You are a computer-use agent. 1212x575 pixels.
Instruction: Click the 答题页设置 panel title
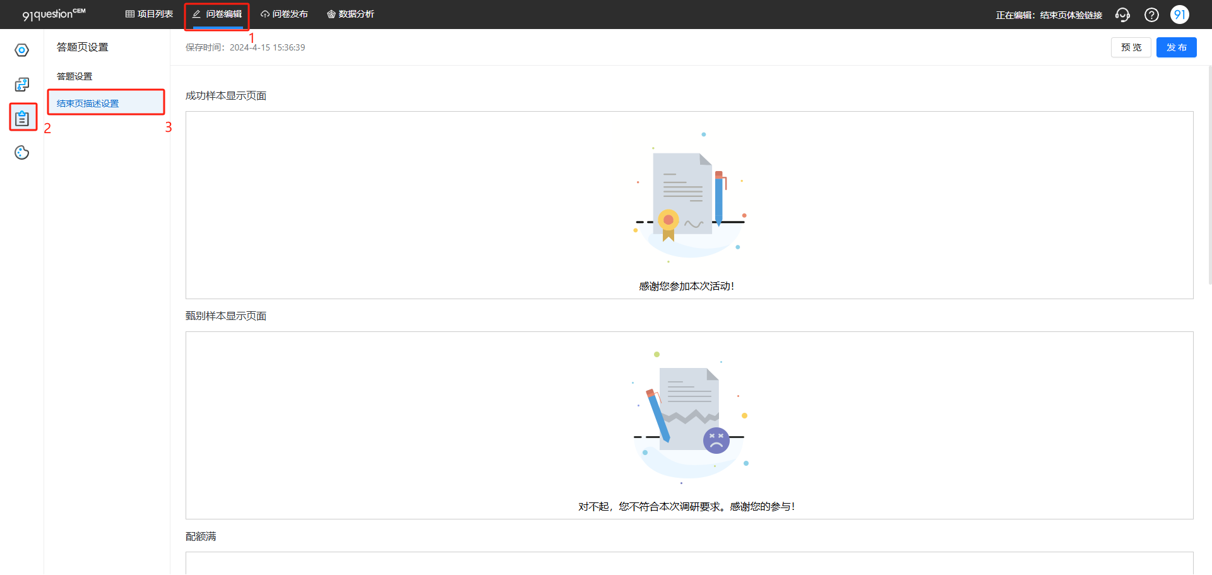[83, 47]
